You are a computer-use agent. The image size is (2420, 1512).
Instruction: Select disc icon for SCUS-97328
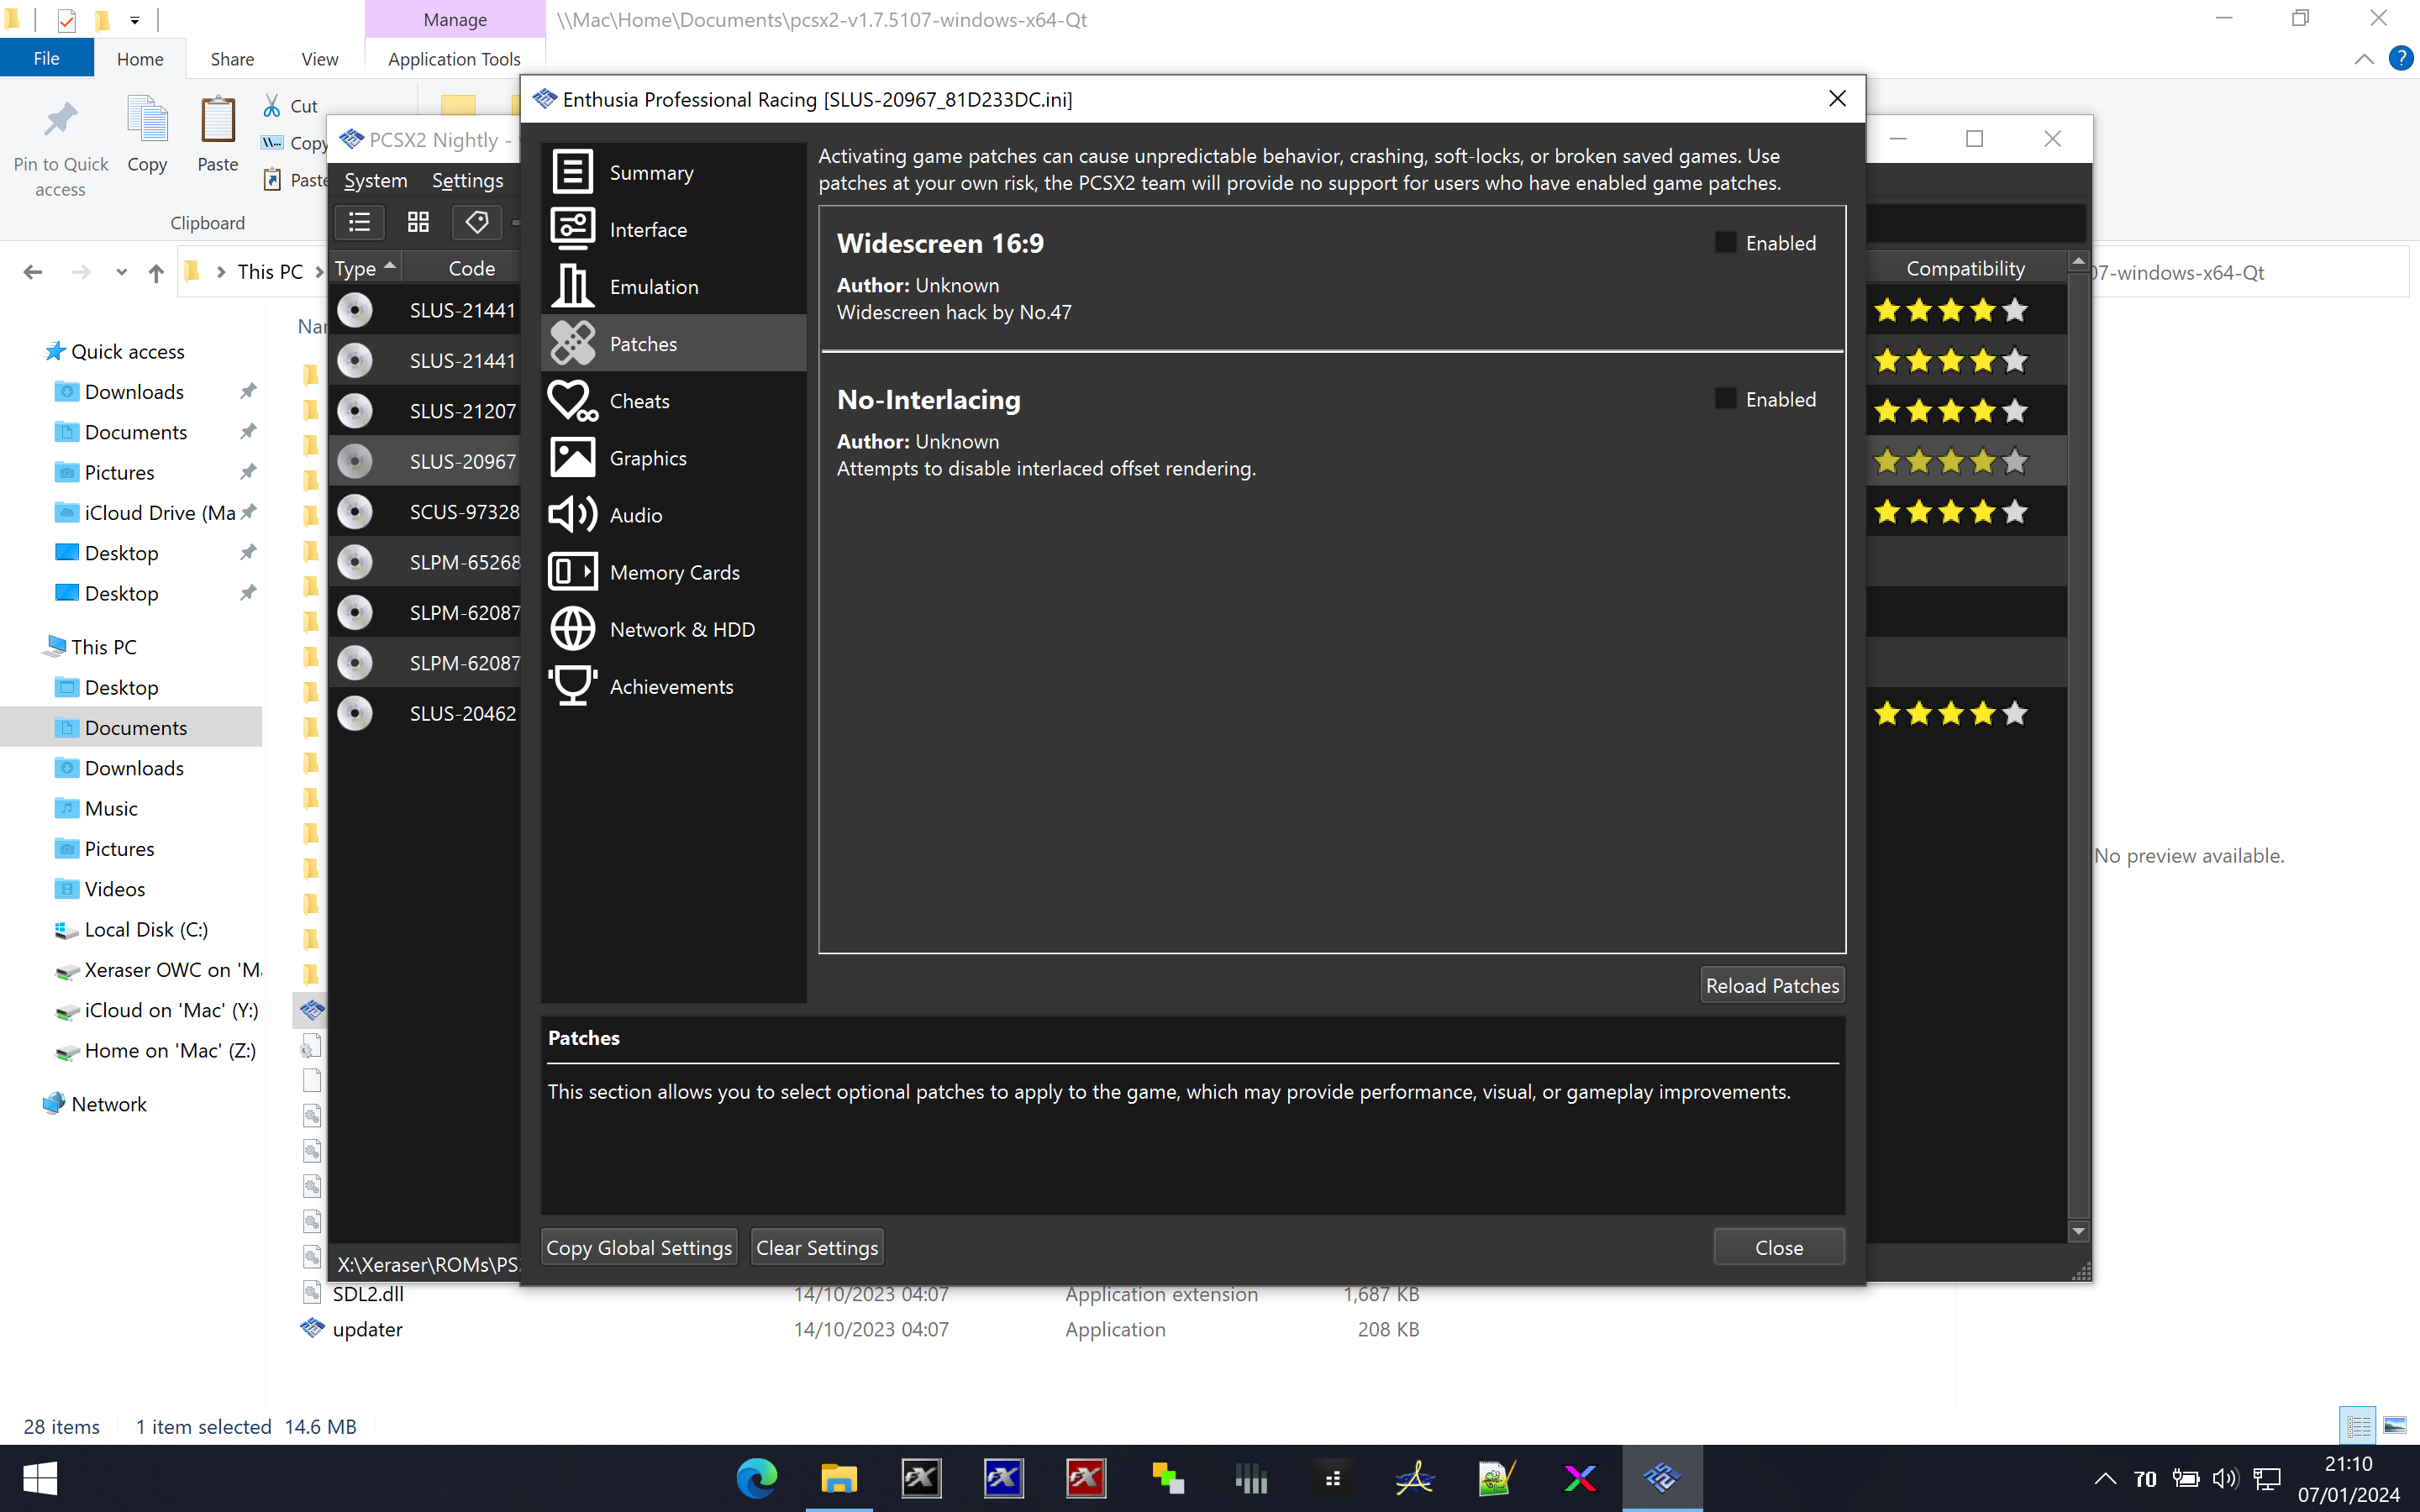coord(355,511)
